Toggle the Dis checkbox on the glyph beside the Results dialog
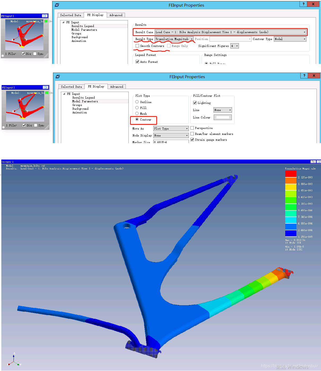Screen dimensions: 321x371 [x=23, y=54]
